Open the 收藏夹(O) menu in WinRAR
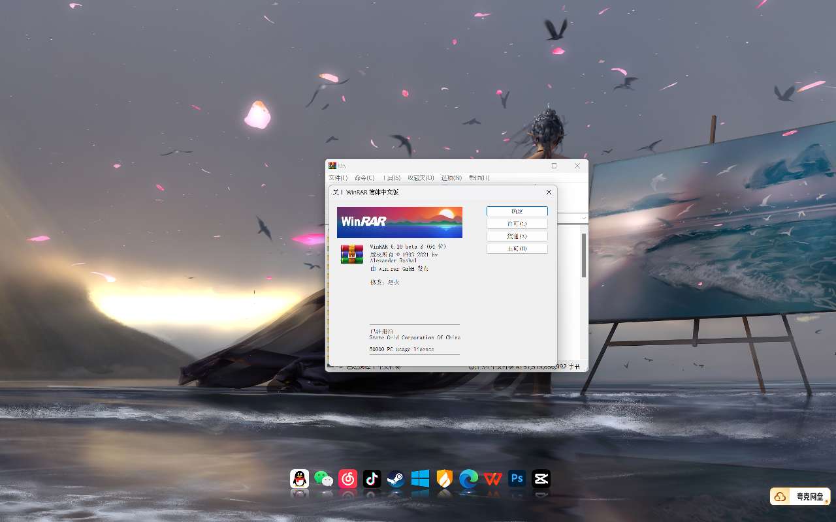 pos(421,177)
